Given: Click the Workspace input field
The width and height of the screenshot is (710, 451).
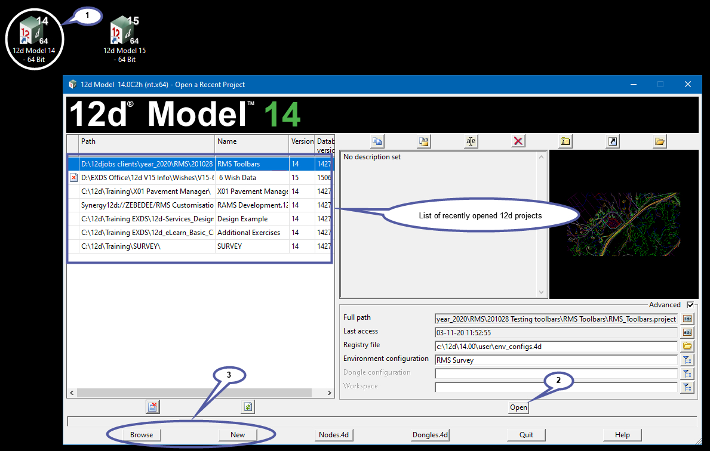Looking at the screenshot, I should point(556,387).
